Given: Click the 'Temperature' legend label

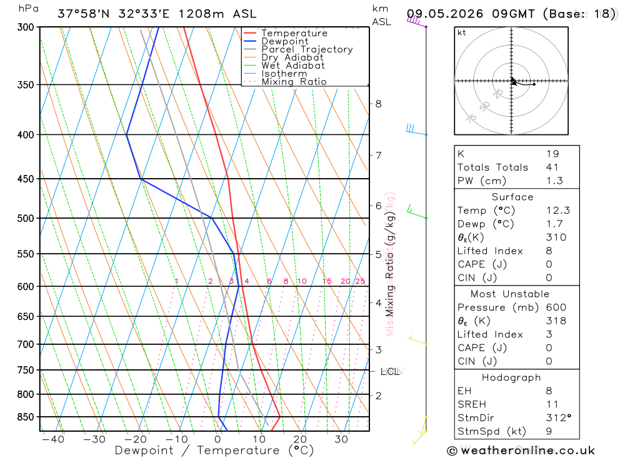Looking at the screenshot, I should pos(294,33).
